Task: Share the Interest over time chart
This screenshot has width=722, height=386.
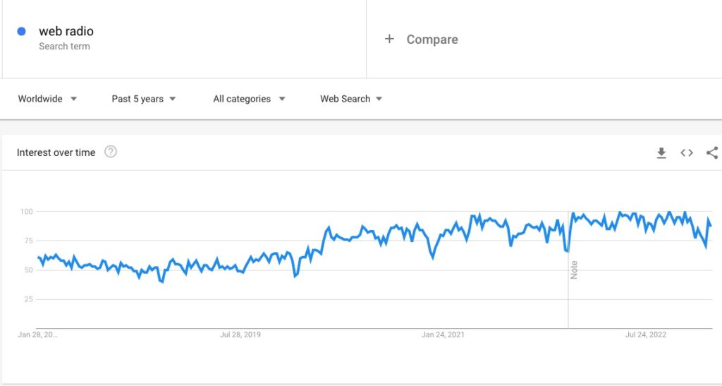Action: point(712,152)
